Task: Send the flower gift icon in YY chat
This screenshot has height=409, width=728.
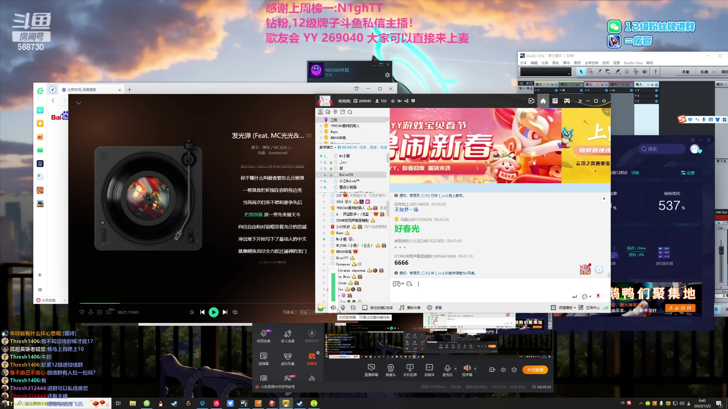Action: pos(598,296)
